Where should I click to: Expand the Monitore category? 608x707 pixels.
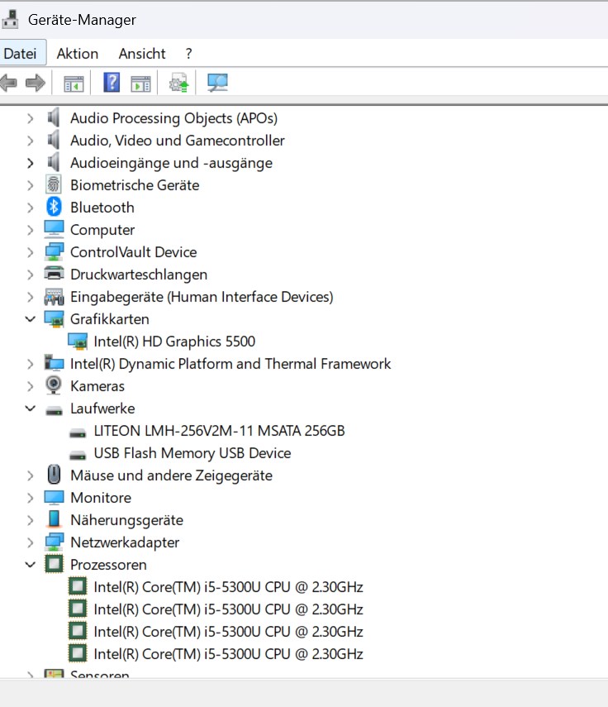click(31, 498)
